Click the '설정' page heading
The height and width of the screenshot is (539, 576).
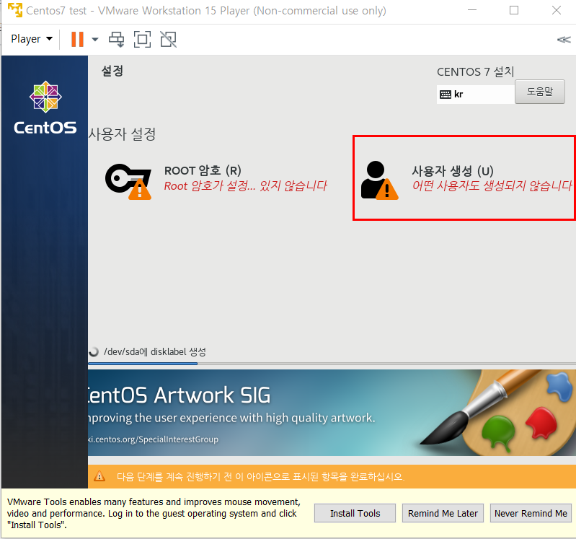[x=112, y=71]
